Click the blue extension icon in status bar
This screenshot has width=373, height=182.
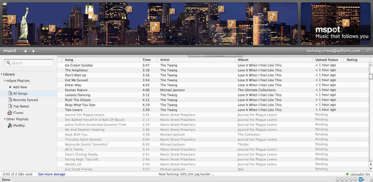(361, 179)
